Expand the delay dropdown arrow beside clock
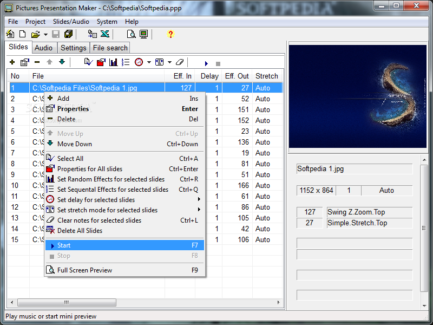Screen dimensions: 433x325 tap(149, 62)
